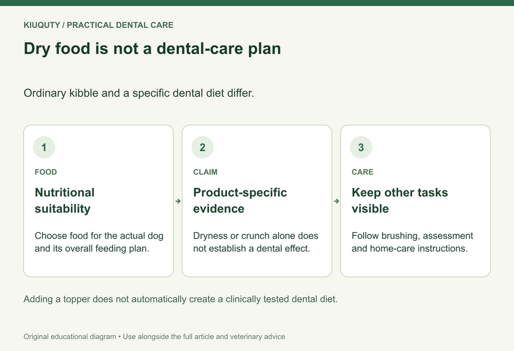Select the heading 'Product-specific evidence'
The width and height of the screenshot is (514, 351).
click(240, 200)
